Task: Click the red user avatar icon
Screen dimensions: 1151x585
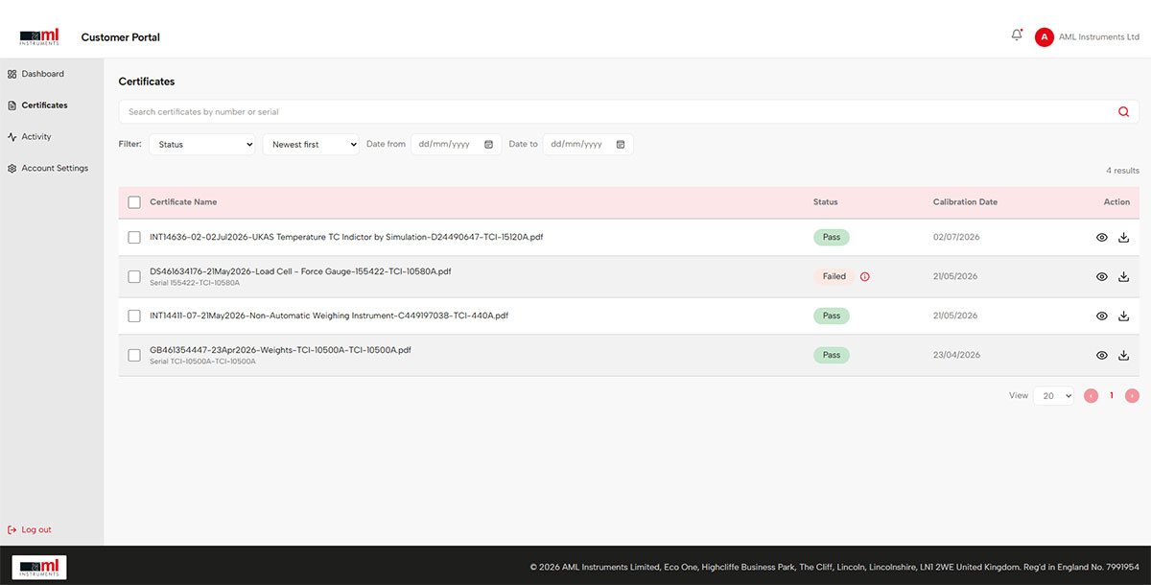Action: (1044, 37)
